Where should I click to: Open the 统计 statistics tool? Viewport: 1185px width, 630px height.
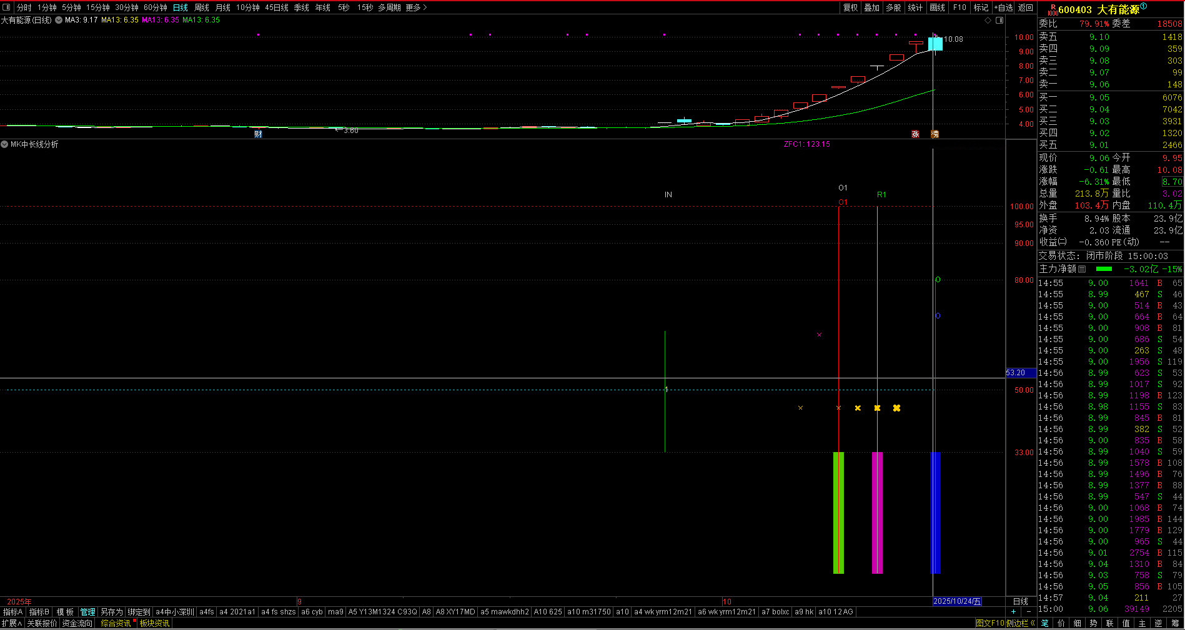point(915,7)
